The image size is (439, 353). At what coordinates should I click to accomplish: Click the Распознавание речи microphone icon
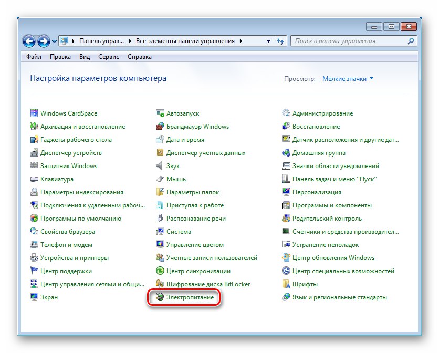pyautogui.click(x=160, y=218)
